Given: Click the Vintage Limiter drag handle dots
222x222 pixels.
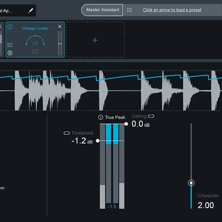Looking at the screenshot, I should (x=36, y=52).
